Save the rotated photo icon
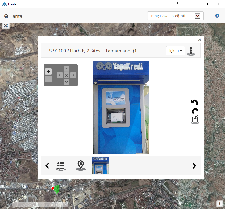The image size is (225, 209). click(195, 119)
